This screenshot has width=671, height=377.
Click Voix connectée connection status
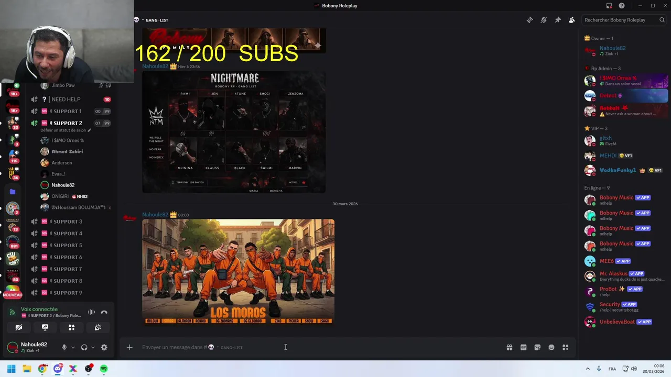[x=39, y=309]
